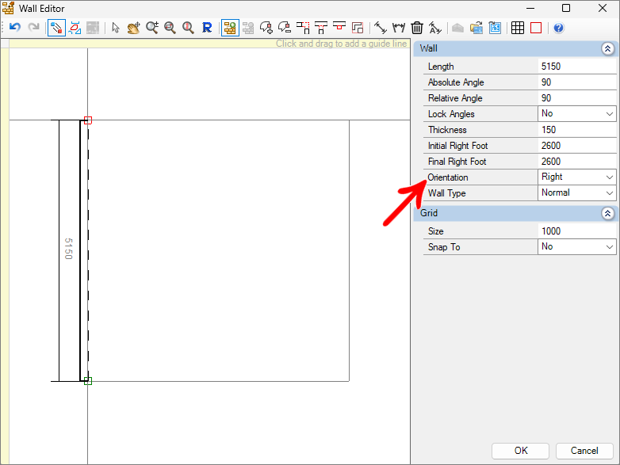The image size is (620, 465).
Task: Zoom out with the minus magnifier
Action: (x=170, y=28)
